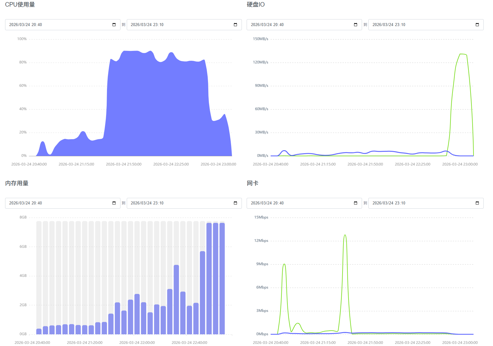Click the green disk IO peak
This screenshot has width=493, height=346.
463,54
